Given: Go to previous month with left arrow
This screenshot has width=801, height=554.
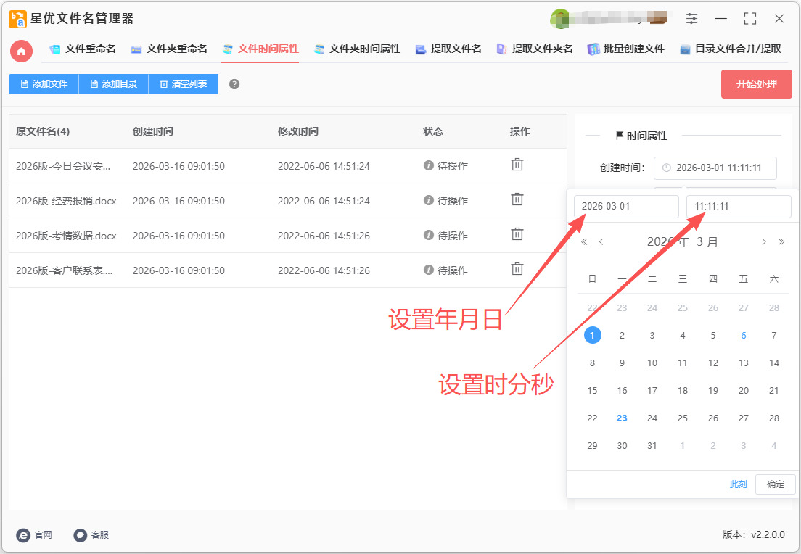Looking at the screenshot, I should click(601, 242).
